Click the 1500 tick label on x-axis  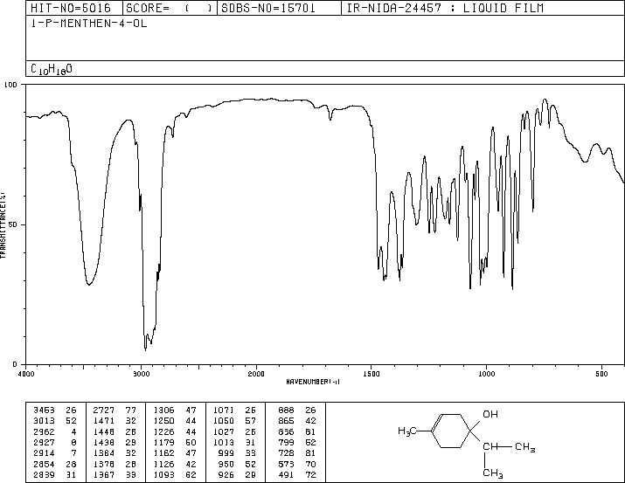[x=372, y=374]
